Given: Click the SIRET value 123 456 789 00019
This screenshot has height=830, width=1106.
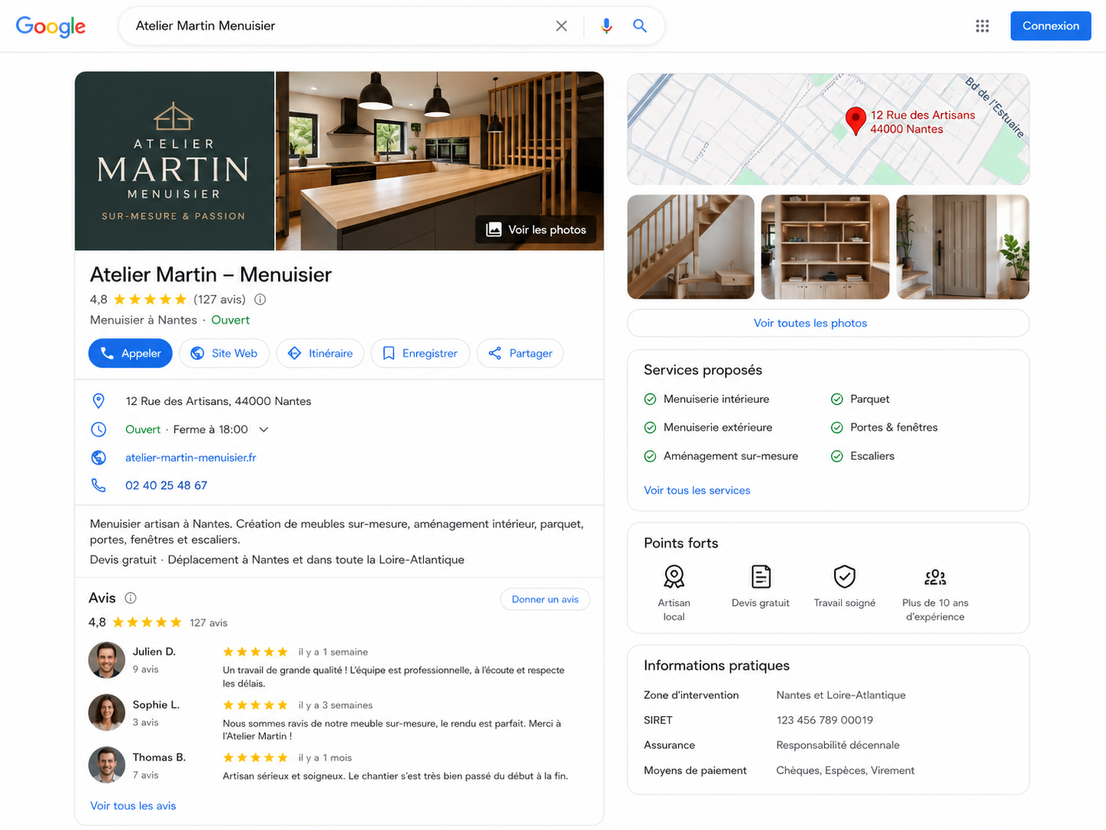Looking at the screenshot, I should tap(825, 720).
